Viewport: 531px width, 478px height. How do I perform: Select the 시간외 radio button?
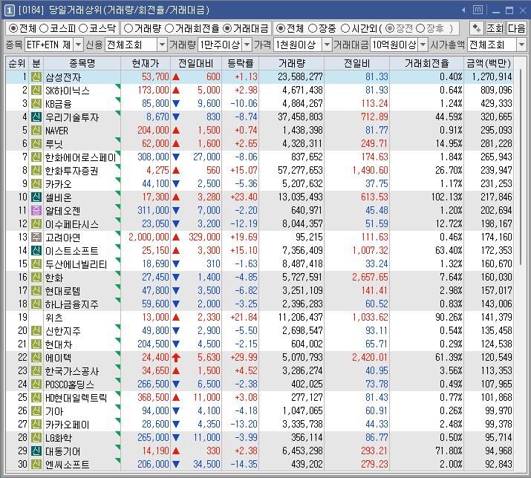pyautogui.click(x=345, y=28)
